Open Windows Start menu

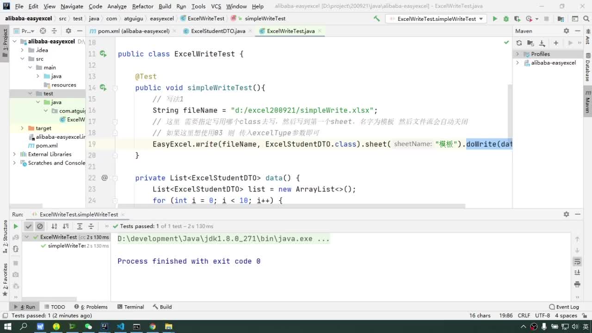tap(7, 327)
